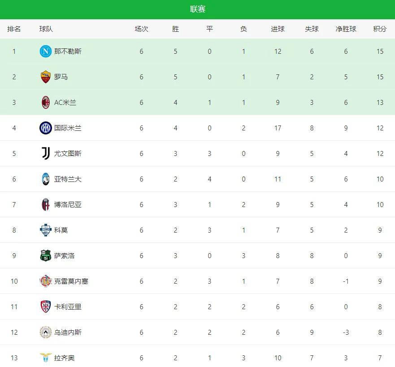
Task: Click the Napoli team crest icon
Action: tap(46, 52)
